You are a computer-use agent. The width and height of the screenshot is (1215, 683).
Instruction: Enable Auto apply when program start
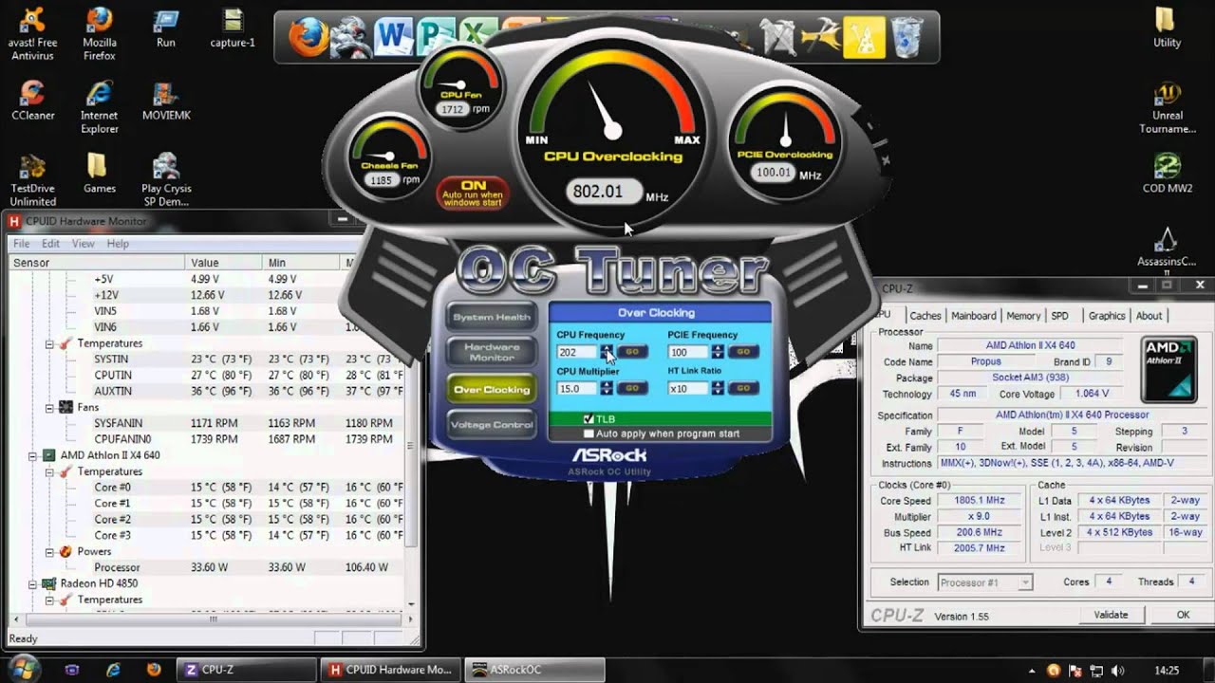tap(589, 434)
